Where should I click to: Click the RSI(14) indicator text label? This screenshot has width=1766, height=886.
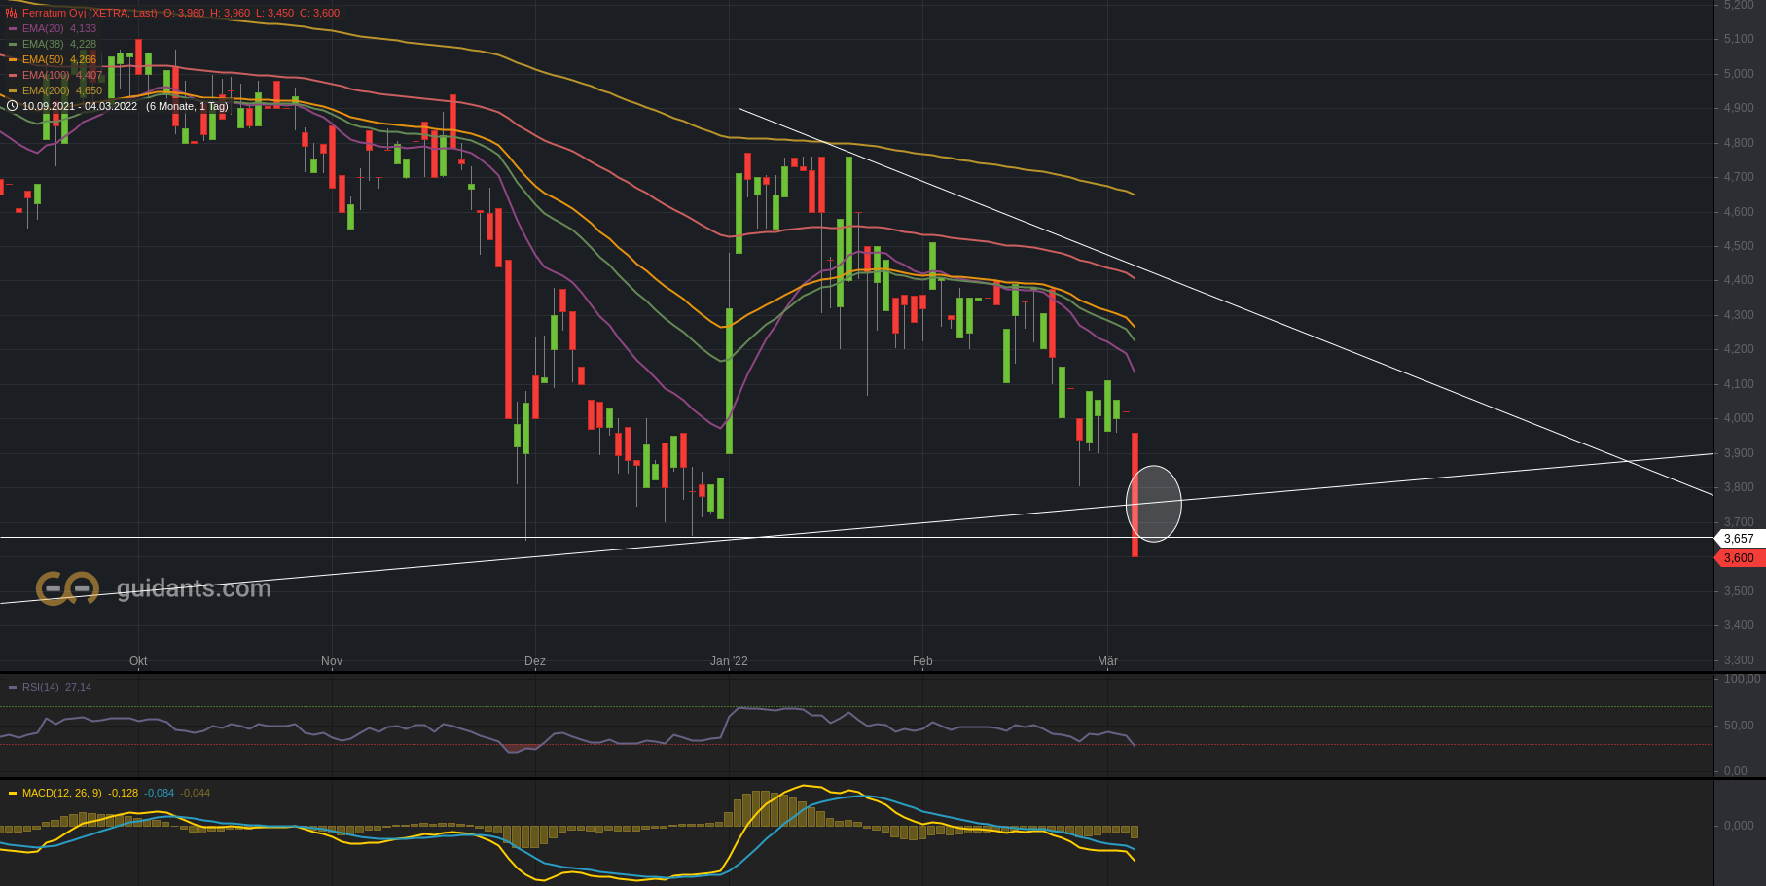41,688
